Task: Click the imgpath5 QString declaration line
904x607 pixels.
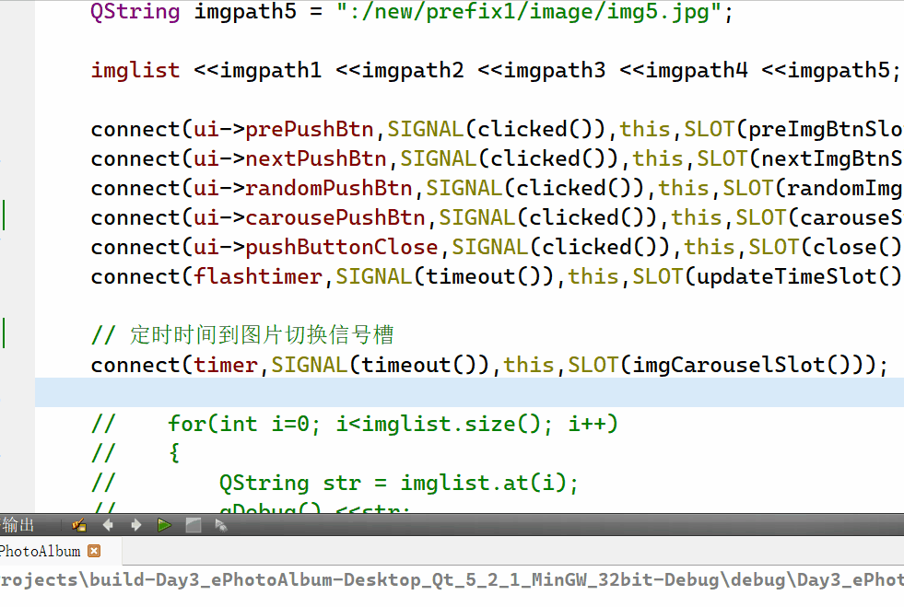Action: click(412, 12)
